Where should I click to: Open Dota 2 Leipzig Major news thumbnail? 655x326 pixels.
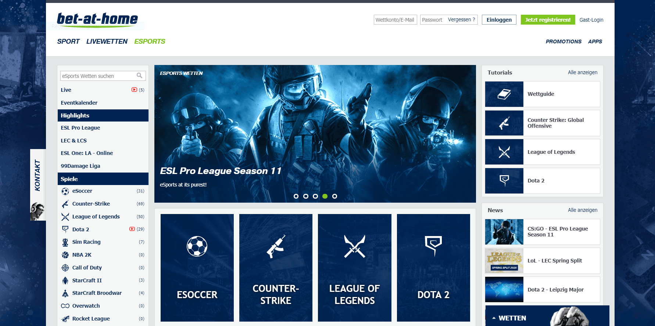tap(504, 290)
